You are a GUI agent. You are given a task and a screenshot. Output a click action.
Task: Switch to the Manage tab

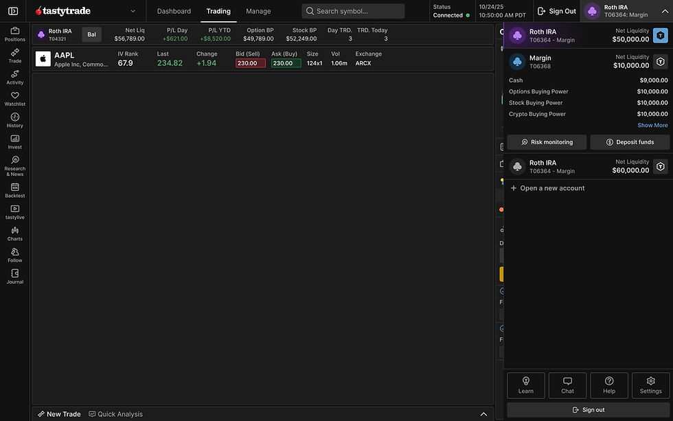(258, 11)
